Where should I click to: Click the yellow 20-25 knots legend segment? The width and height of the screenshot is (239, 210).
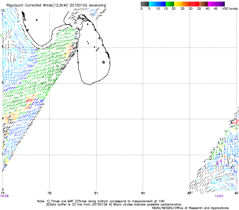click(178, 4)
